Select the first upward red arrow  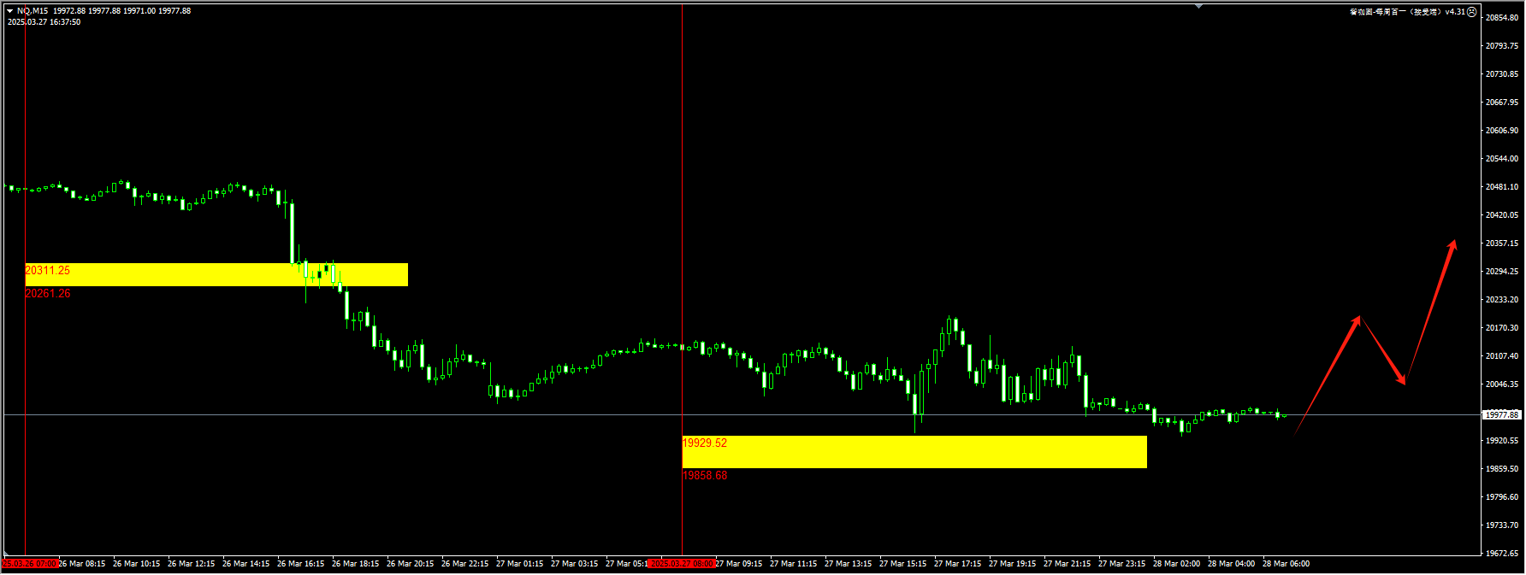pos(1328,373)
